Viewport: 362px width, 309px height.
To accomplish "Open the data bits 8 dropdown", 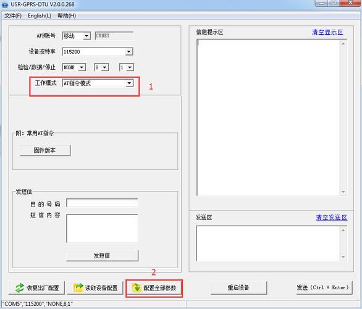I will (101, 67).
